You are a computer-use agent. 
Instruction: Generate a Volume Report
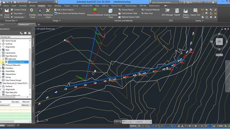coord(126,10)
